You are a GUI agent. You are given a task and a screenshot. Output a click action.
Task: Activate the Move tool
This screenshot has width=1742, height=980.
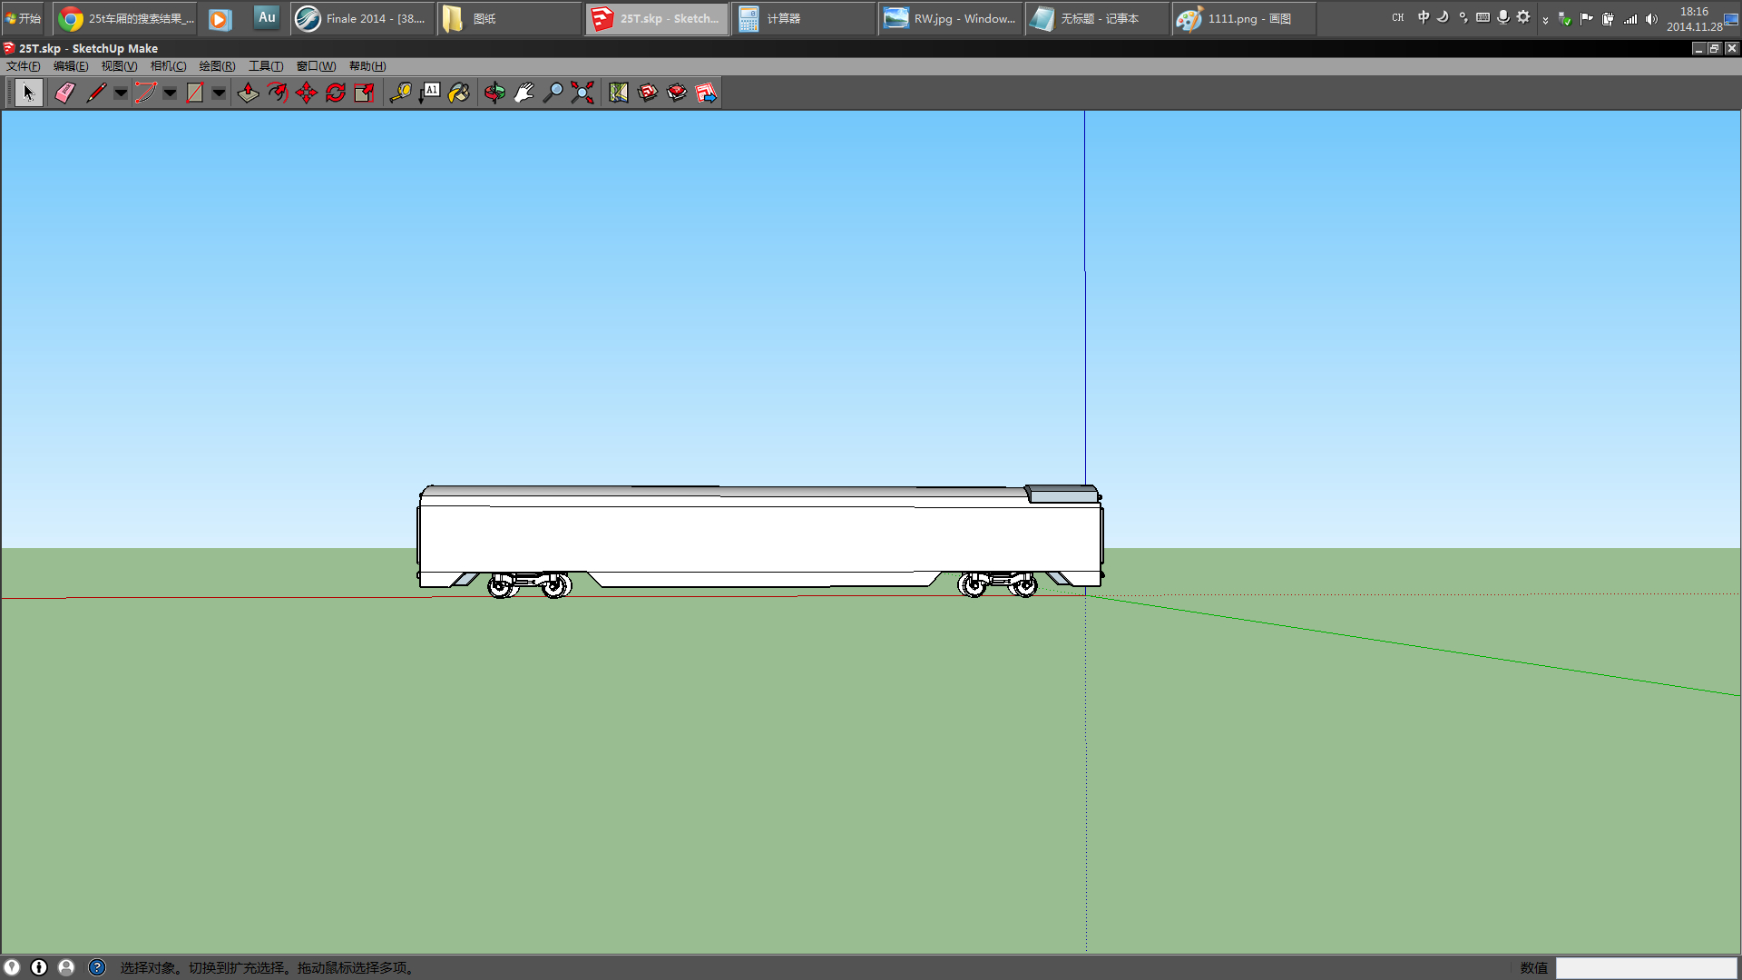point(307,93)
